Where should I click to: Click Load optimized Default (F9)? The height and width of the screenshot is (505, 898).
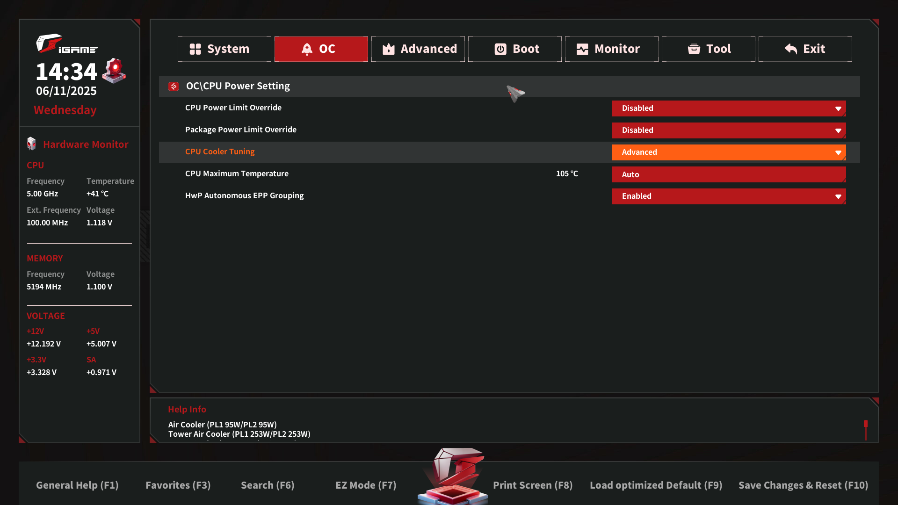tap(656, 485)
